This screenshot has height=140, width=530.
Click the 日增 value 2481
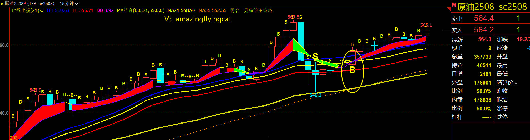click(x=485, y=74)
